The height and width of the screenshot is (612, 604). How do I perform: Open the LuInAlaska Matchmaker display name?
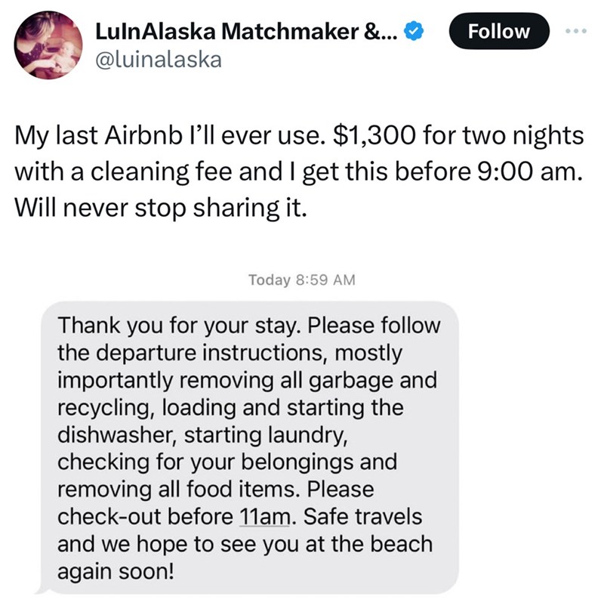tap(248, 32)
